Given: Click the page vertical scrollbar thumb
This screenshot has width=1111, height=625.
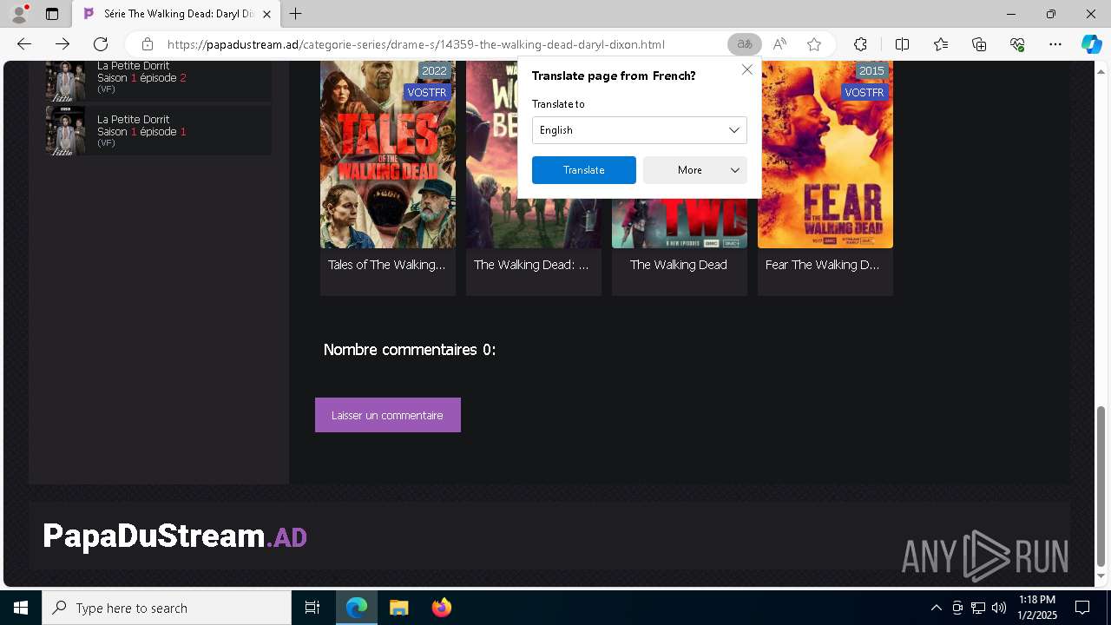Looking at the screenshot, I should (1101, 485).
